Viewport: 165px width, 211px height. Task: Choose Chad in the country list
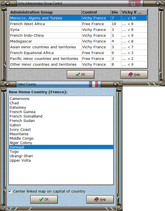[x=61, y=103]
